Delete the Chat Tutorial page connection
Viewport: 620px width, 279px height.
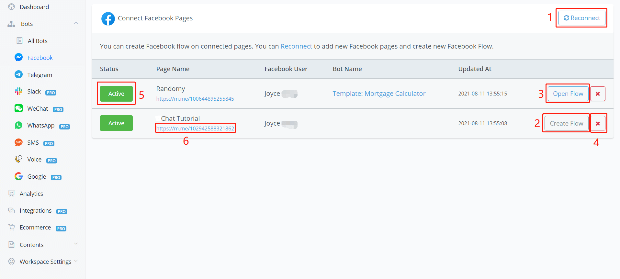pos(598,123)
